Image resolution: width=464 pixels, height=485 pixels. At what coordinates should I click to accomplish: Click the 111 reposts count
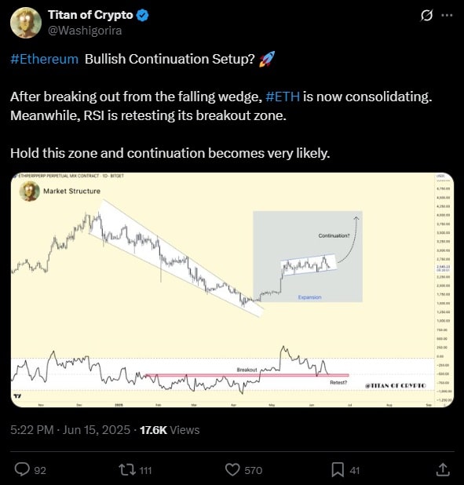coord(145,470)
